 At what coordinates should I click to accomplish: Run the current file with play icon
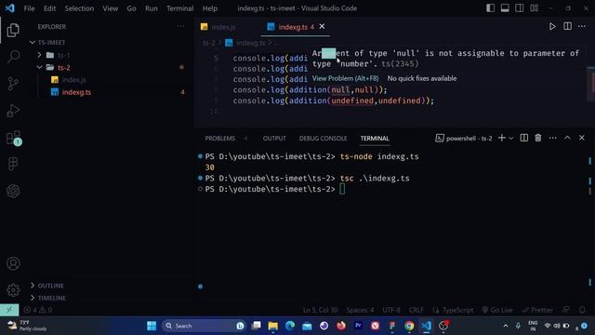tap(552, 27)
